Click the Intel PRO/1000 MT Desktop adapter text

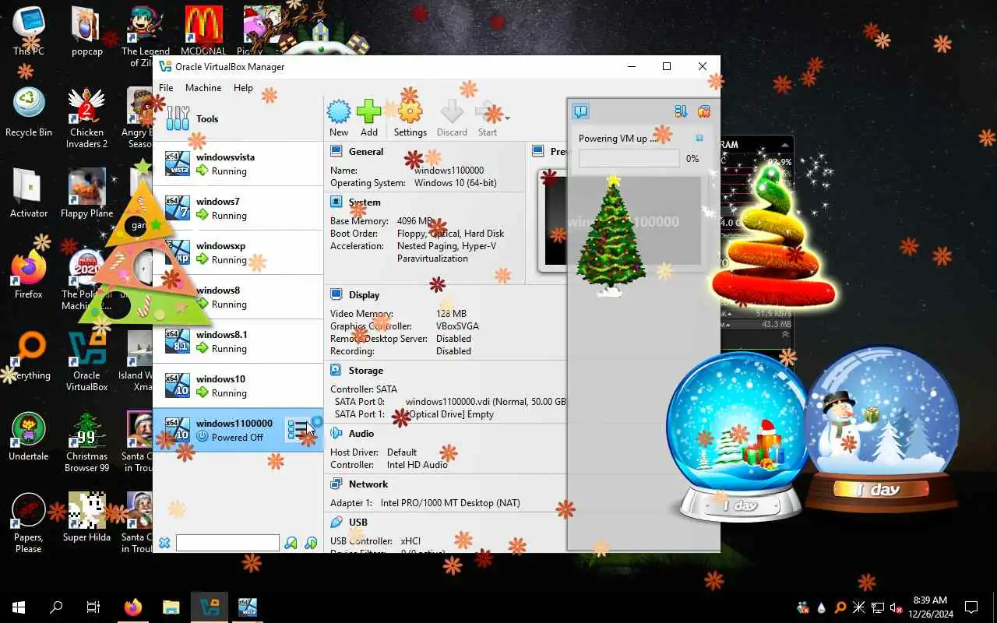pyautogui.click(x=450, y=503)
